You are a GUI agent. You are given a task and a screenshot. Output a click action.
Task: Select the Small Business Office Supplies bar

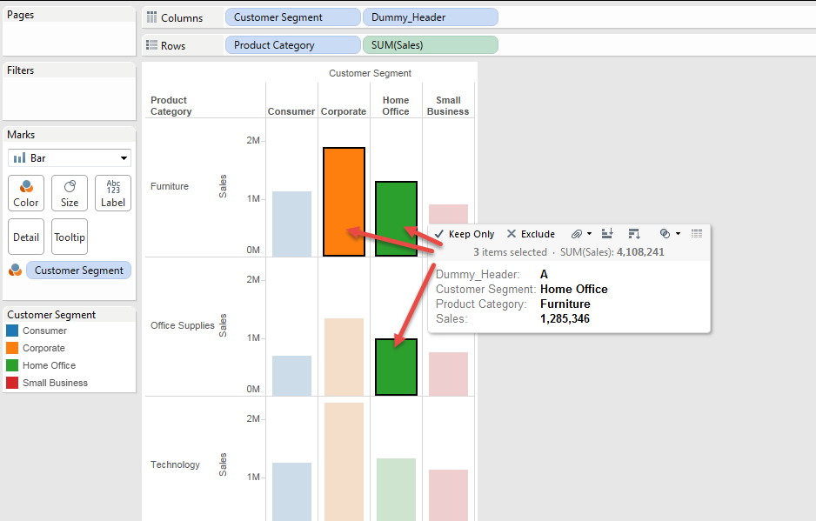[x=448, y=374]
